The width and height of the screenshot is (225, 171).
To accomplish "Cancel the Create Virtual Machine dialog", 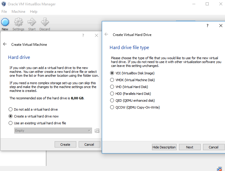I will click(89, 145).
